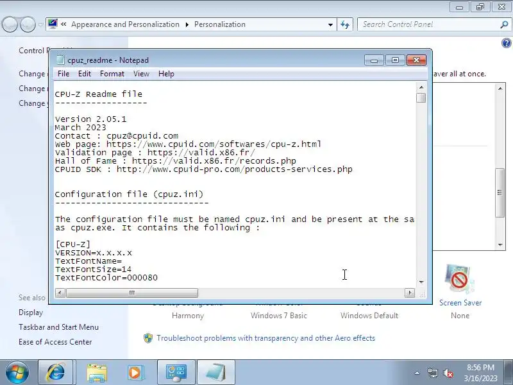Open the Display link under See also

click(x=31, y=312)
